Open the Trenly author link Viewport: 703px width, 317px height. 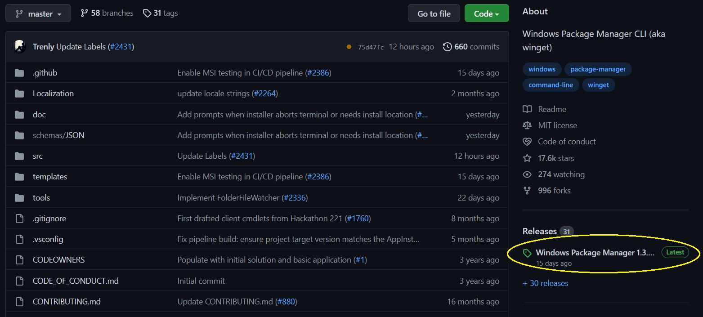[x=44, y=47]
